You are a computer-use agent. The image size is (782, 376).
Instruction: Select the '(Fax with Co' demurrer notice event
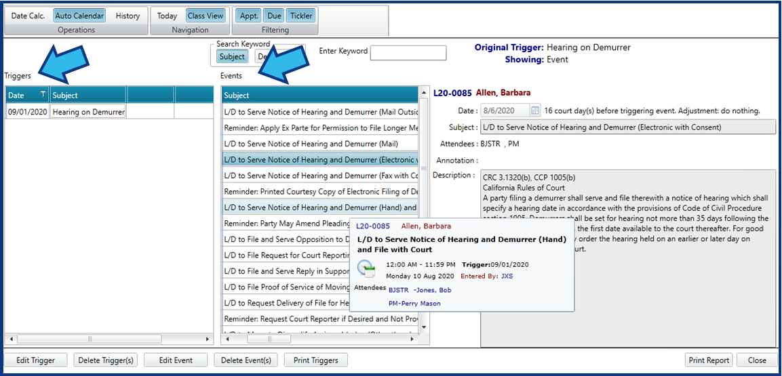pyautogui.click(x=319, y=175)
